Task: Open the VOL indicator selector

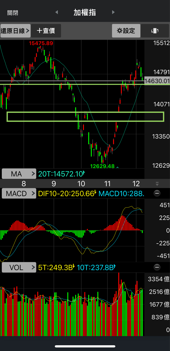Action: [x=19, y=267]
